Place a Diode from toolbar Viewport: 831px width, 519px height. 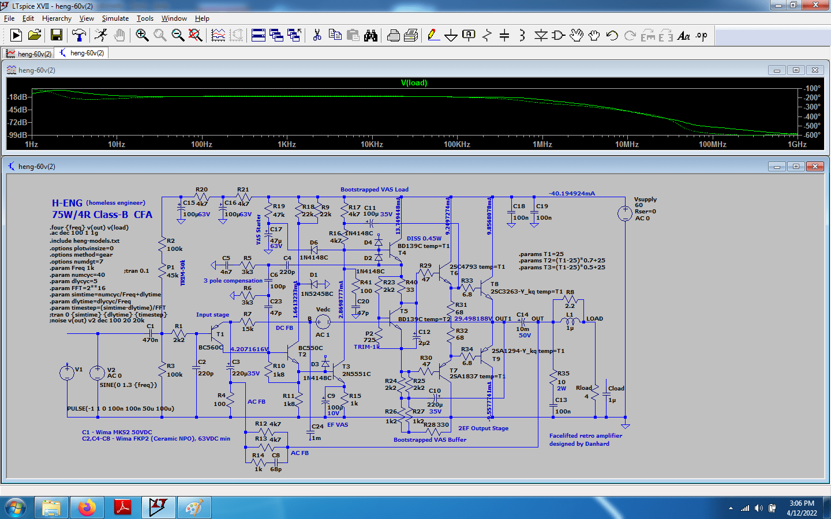(x=541, y=36)
